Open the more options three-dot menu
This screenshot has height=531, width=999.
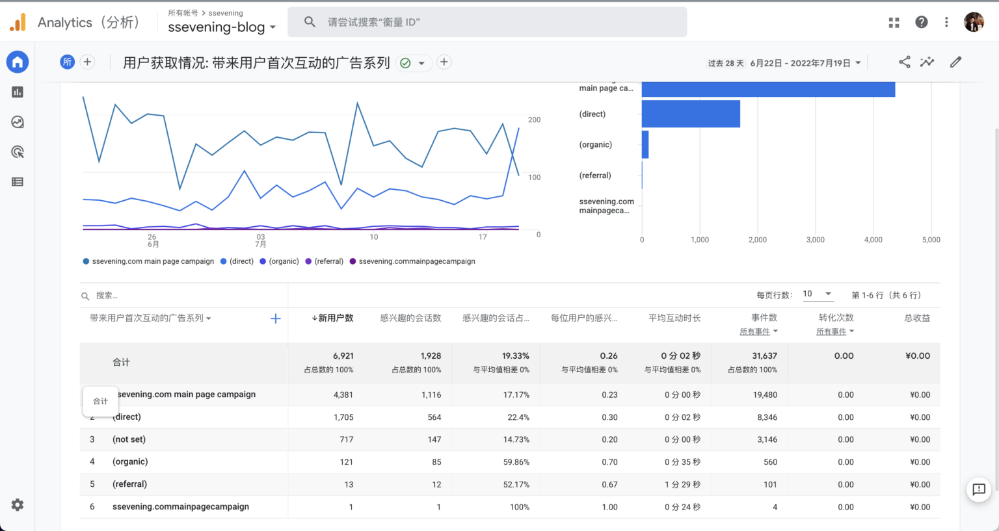(x=946, y=21)
